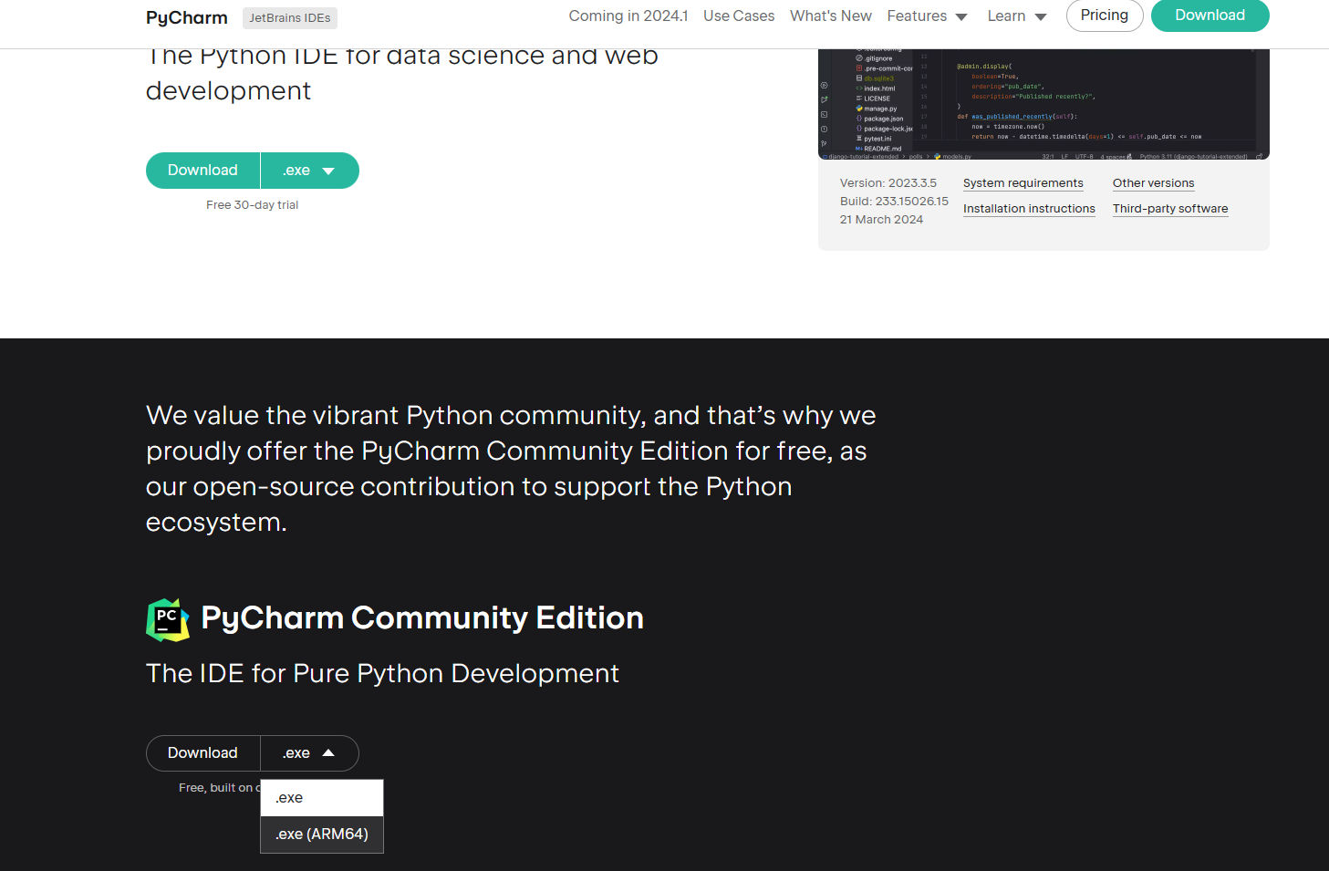Viewport: 1329px width, 871px height.
Task: Download PyCharm Community Edition
Action: tap(202, 753)
